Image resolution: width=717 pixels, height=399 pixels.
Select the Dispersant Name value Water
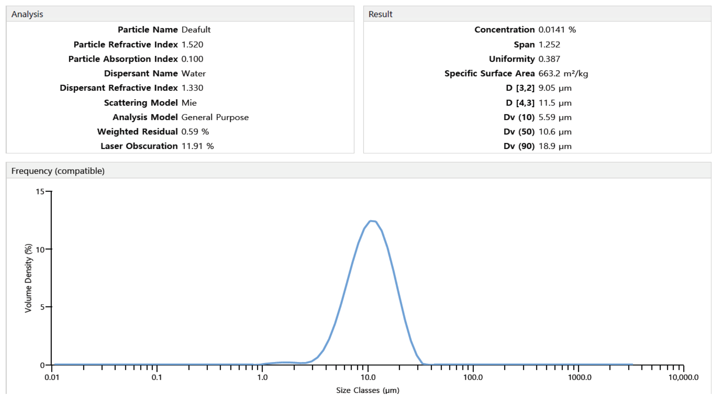[193, 73]
